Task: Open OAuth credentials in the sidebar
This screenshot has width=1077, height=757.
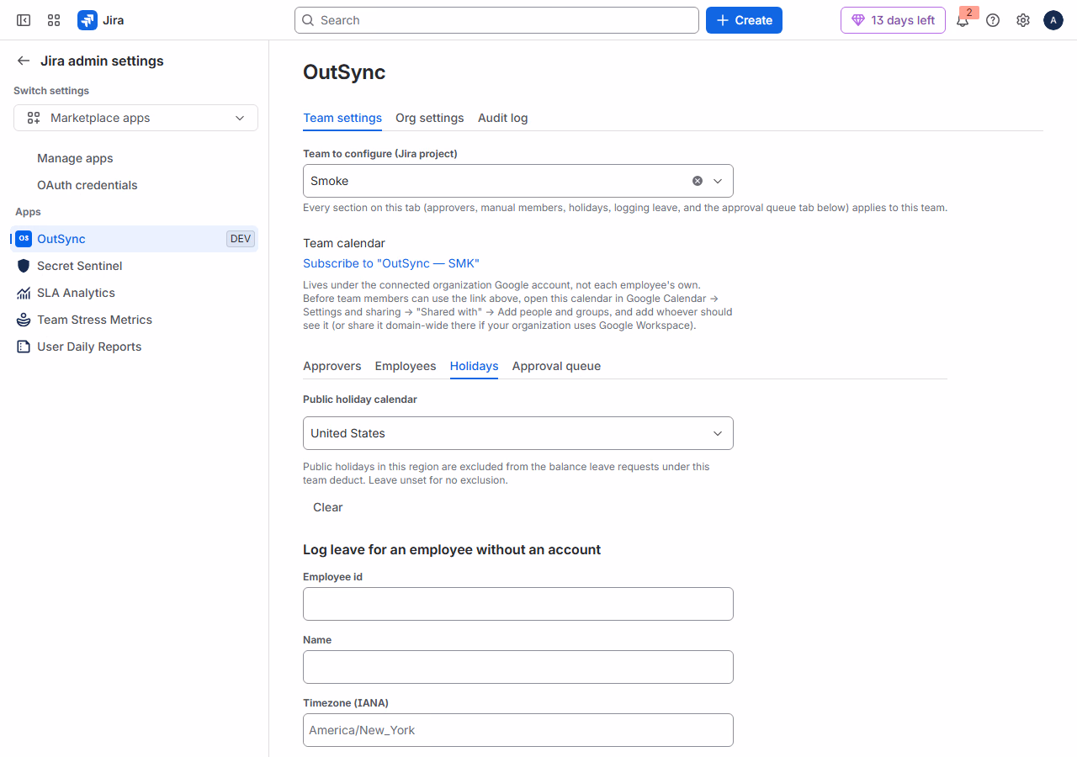Action: tap(88, 185)
